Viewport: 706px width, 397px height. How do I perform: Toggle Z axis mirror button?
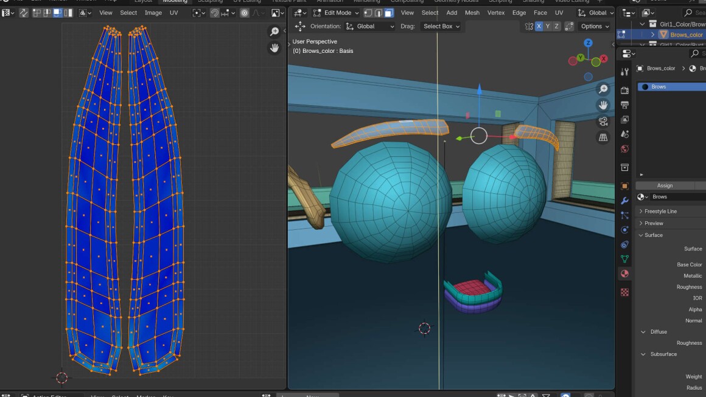pyautogui.click(x=556, y=27)
